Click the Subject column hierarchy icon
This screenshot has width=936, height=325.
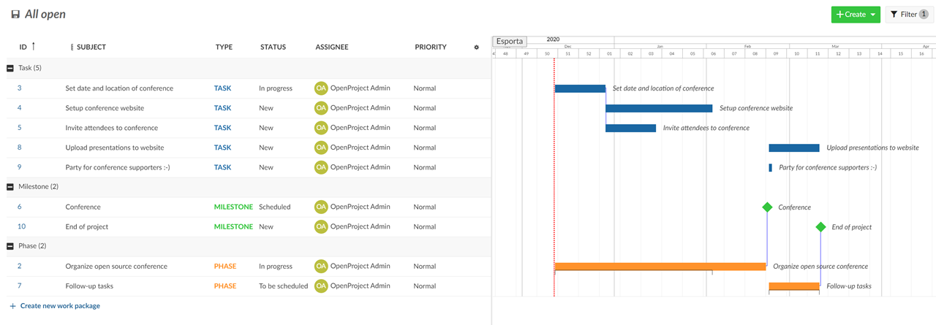click(x=72, y=47)
